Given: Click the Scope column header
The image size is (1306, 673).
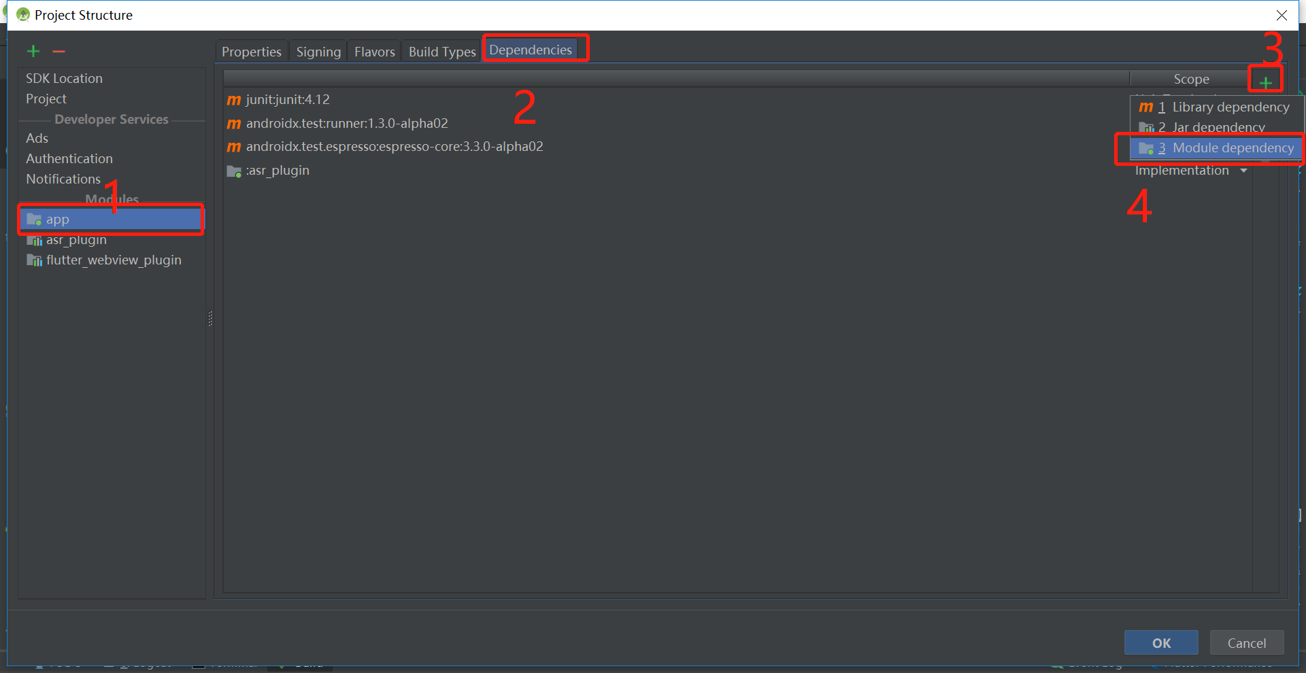Looking at the screenshot, I should [x=1191, y=79].
